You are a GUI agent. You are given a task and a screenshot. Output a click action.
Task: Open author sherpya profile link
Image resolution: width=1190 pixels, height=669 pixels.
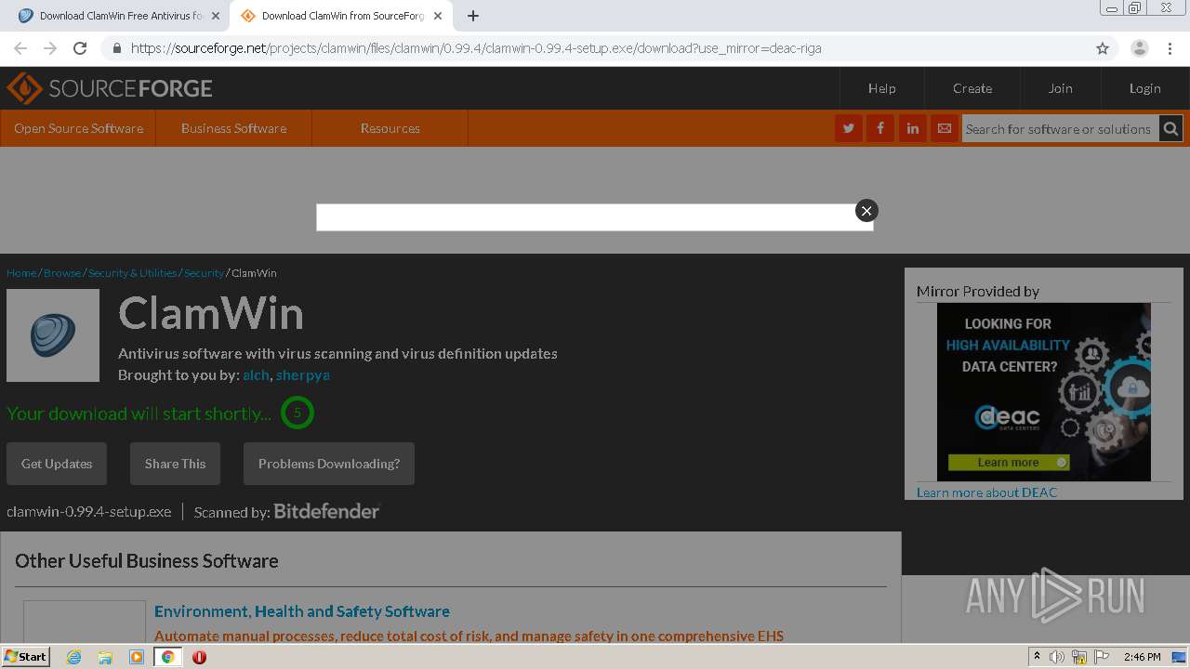[303, 374]
